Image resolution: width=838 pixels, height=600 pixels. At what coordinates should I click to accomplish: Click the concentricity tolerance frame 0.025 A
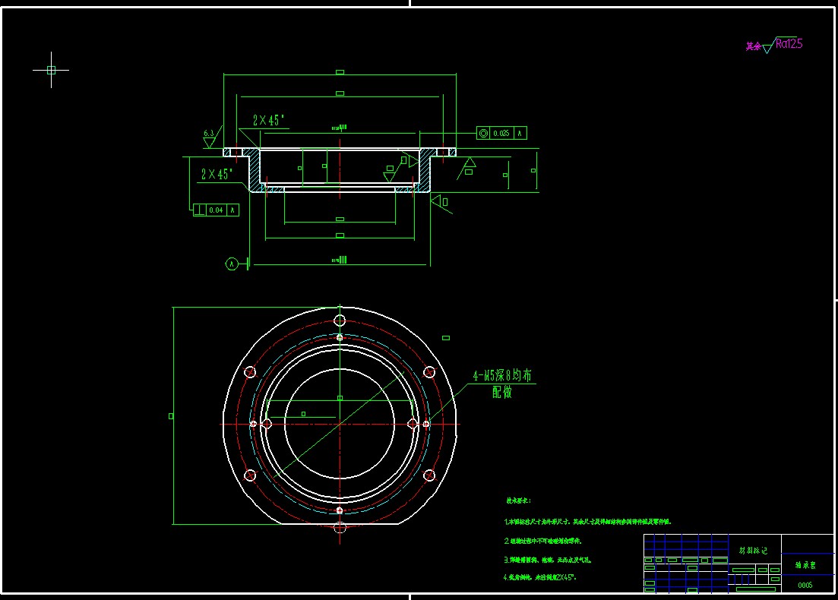click(x=502, y=133)
